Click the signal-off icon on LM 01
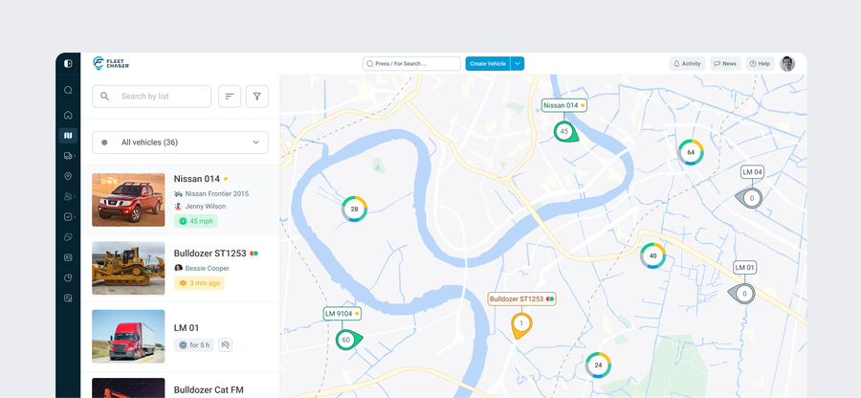The image size is (861, 398). click(x=225, y=344)
